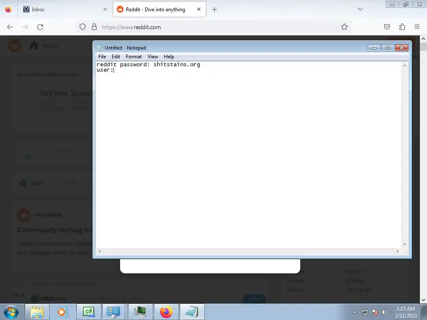The width and height of the screenshot is (427, 320).
Task: Click the Notepad vertical scrollbar down arrow
Action: point(405,244)
